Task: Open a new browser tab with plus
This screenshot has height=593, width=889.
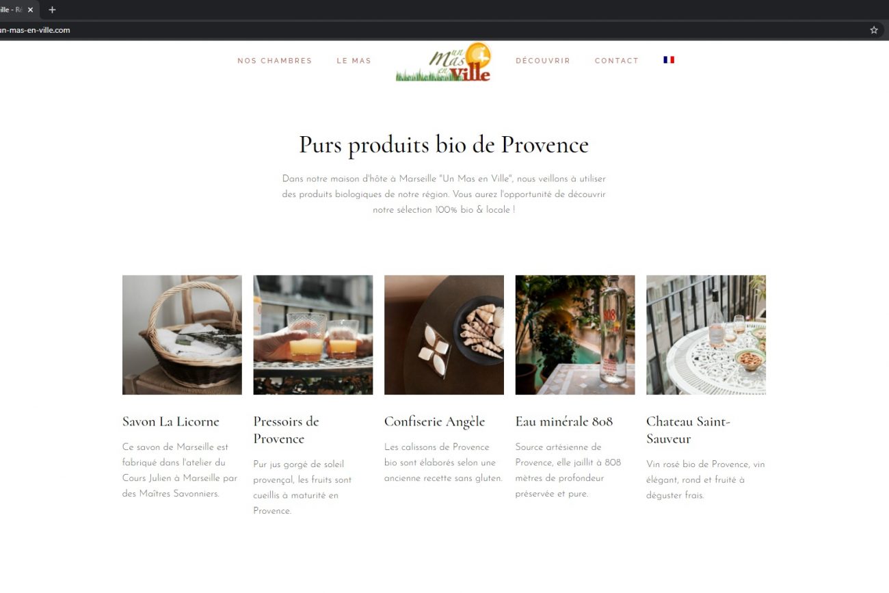Action: [52, 10]
